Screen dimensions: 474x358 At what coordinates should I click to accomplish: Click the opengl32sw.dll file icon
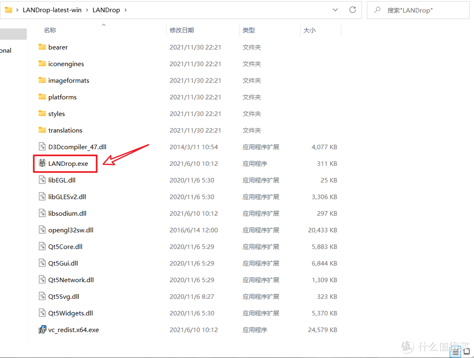[42, 230]
